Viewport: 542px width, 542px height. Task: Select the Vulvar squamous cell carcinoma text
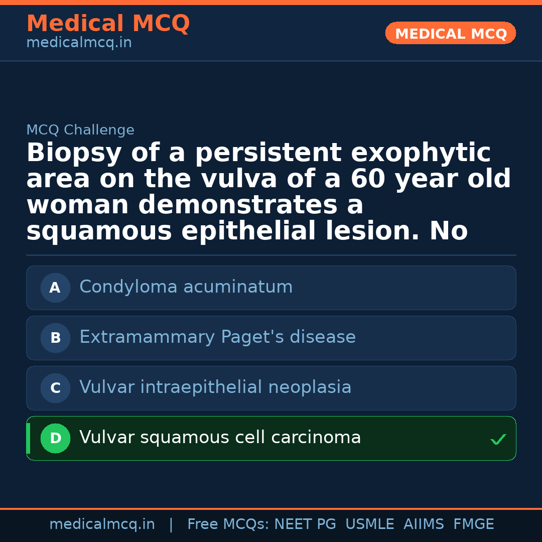click(x=220, y=438)
